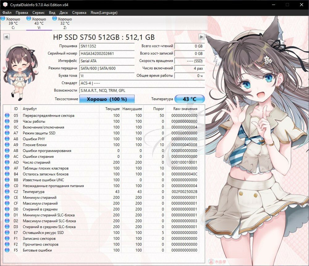Click the Текущее column header
This screenshot has height=266, width=309.
pyautogui.click(x=110, y=109)
